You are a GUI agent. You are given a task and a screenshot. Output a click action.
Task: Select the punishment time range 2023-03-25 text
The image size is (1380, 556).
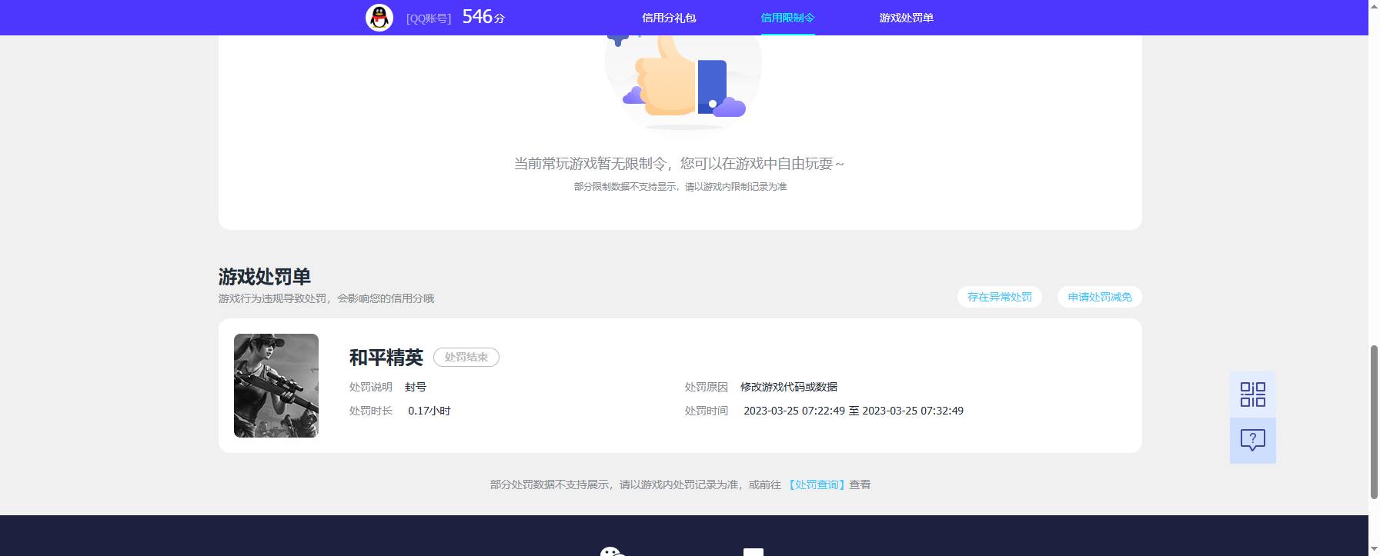854,411
